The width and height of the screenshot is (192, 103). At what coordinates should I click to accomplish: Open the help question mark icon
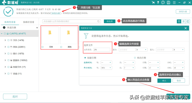(163, 2)
